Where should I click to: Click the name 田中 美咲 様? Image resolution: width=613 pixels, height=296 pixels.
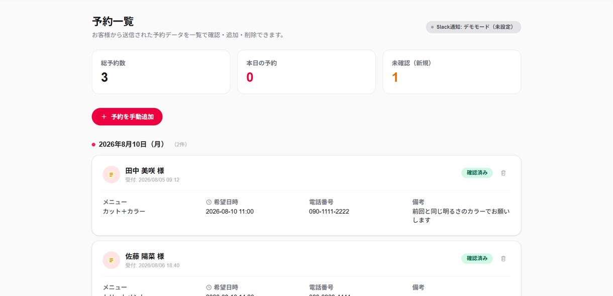[x=145, y=171]
